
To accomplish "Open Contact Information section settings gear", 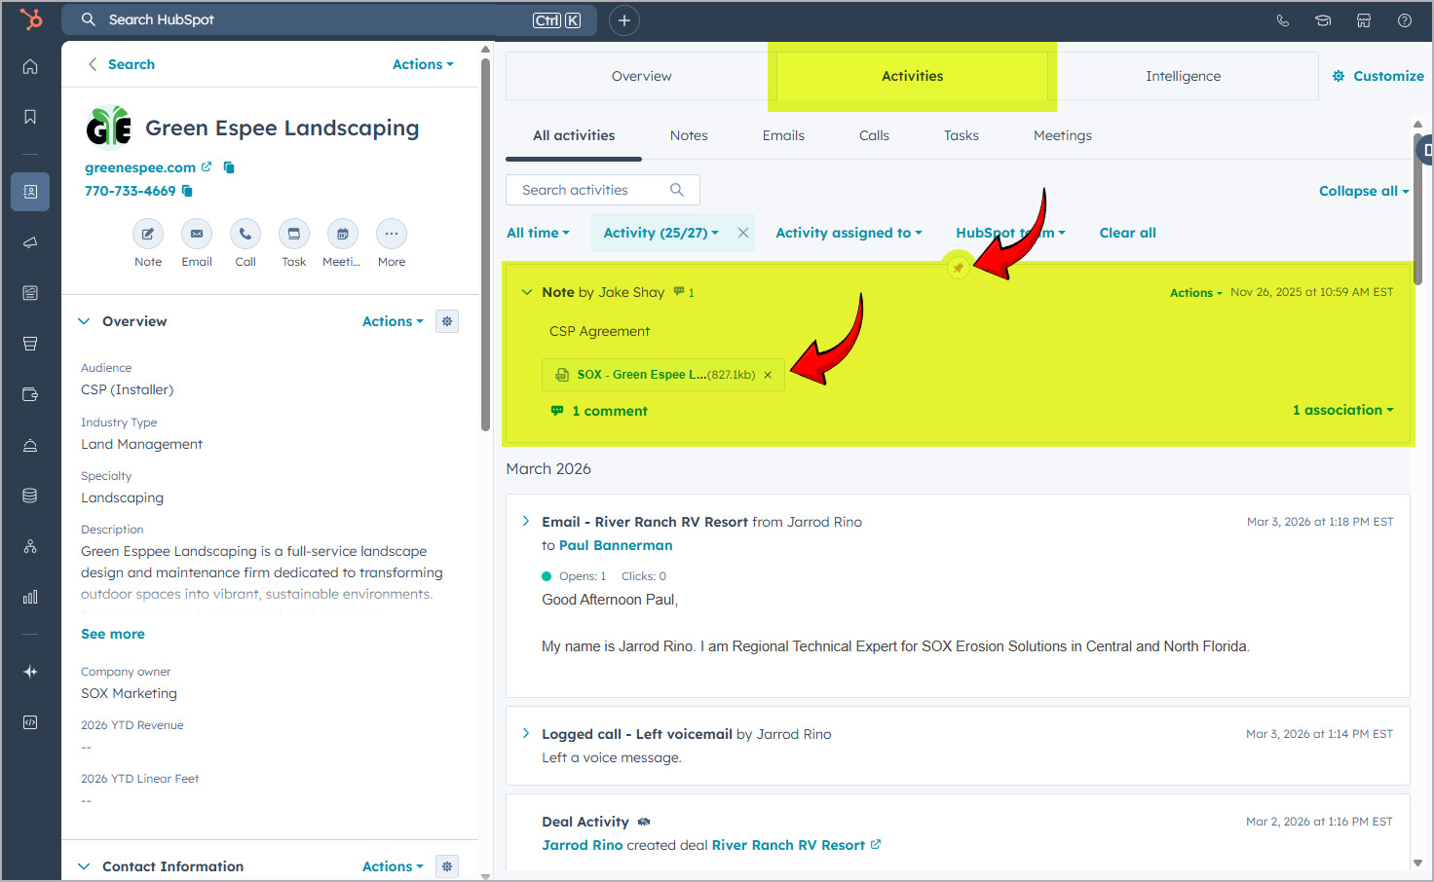I will point(447,866).
